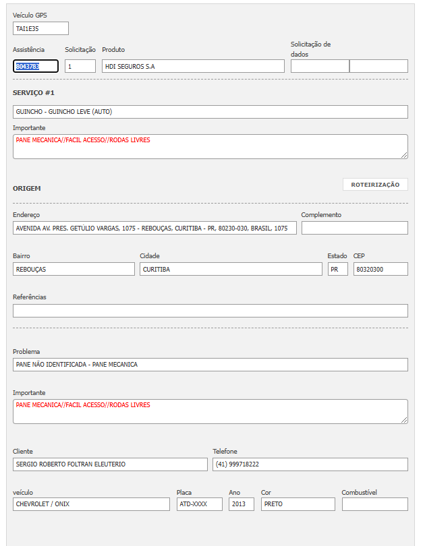
Task: Click the ROTEIRIZAÇÃO button
Action: pos(375,185)
